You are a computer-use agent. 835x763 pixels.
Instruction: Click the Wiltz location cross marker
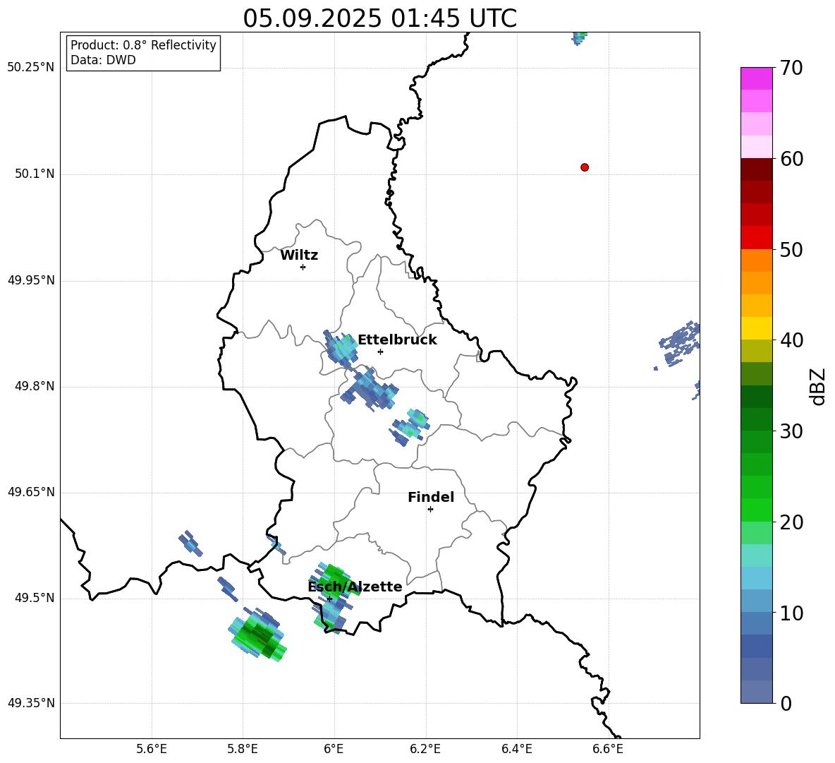point(303,267)
